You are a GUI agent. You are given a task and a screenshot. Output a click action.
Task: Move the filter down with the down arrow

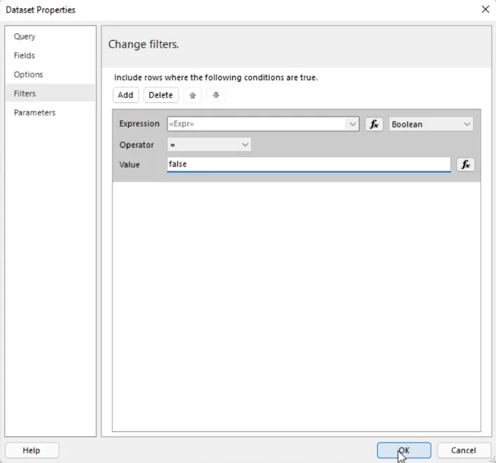pyautogui.click(x=216, y=95)
